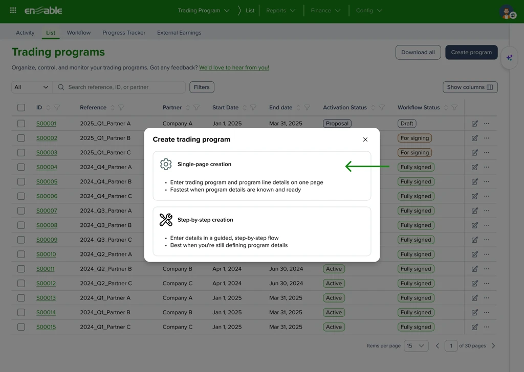This screenshot has height=372, width=524.
Task: Open more options for row S00004
Action: click(487, 167)
